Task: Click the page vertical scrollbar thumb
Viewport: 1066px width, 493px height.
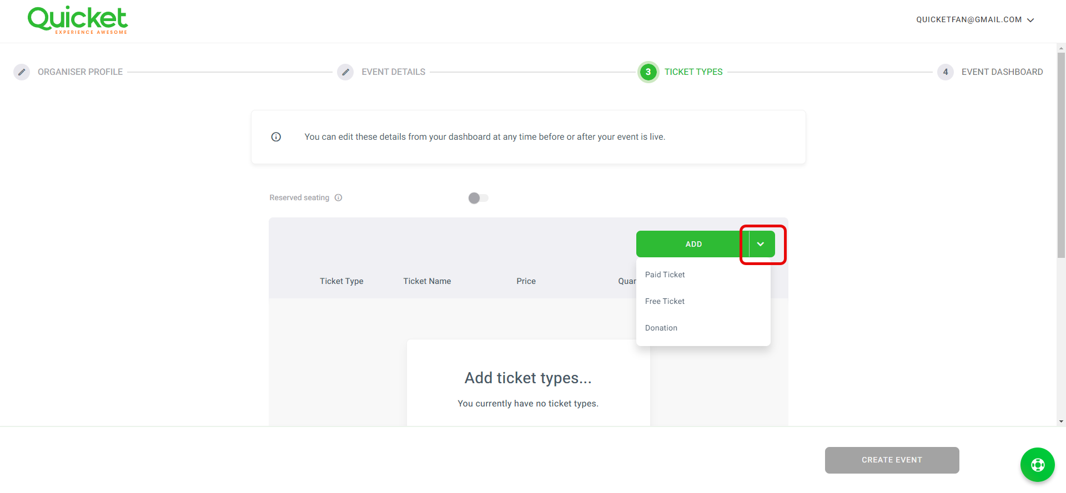Action: coord(1061,155)
